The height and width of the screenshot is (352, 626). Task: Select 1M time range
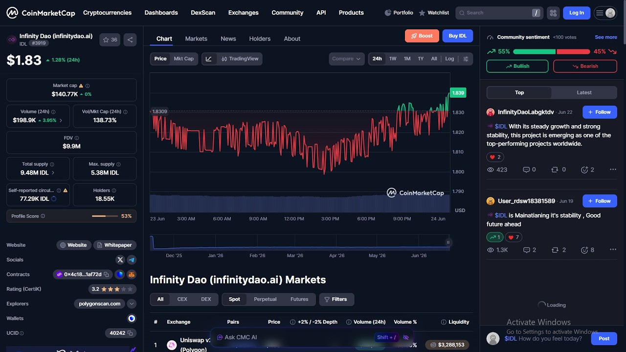coord(407,59)
